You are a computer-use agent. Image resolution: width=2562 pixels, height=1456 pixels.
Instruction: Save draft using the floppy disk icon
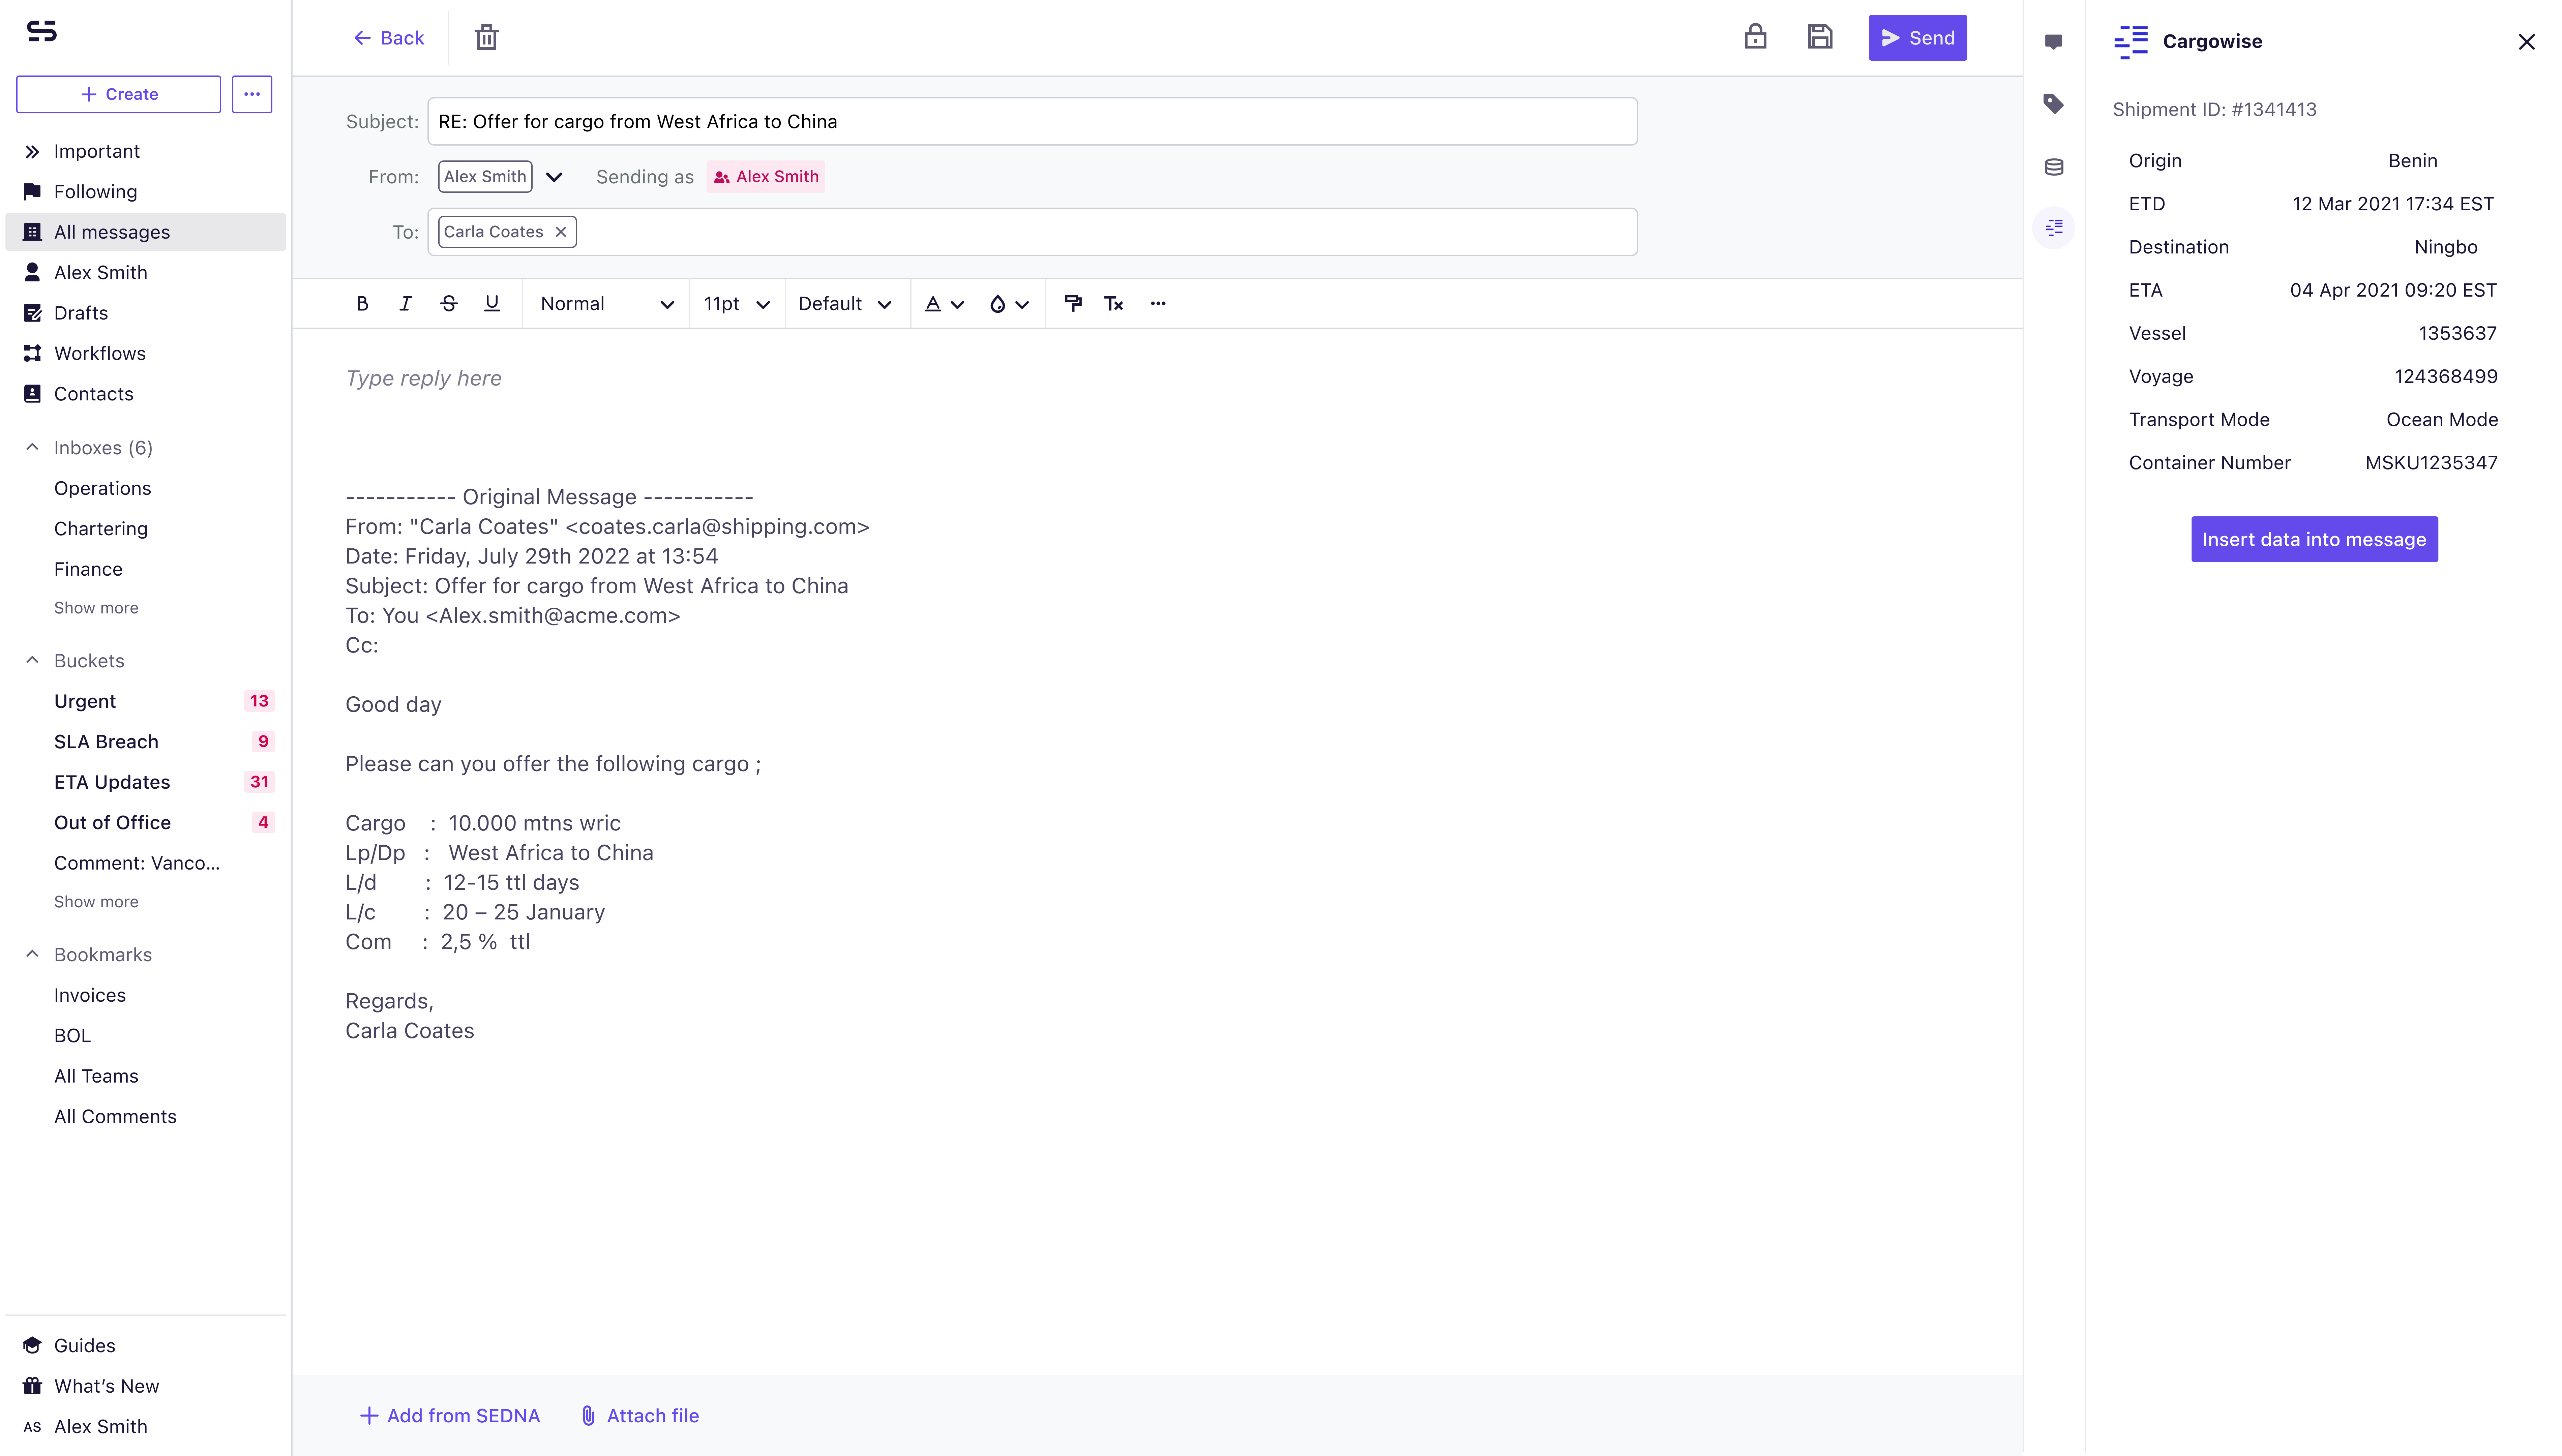(x=1820, y=37)
